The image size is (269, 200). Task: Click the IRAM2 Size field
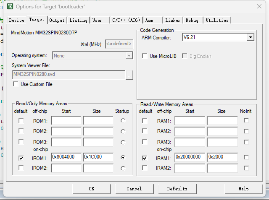(223, 169)
